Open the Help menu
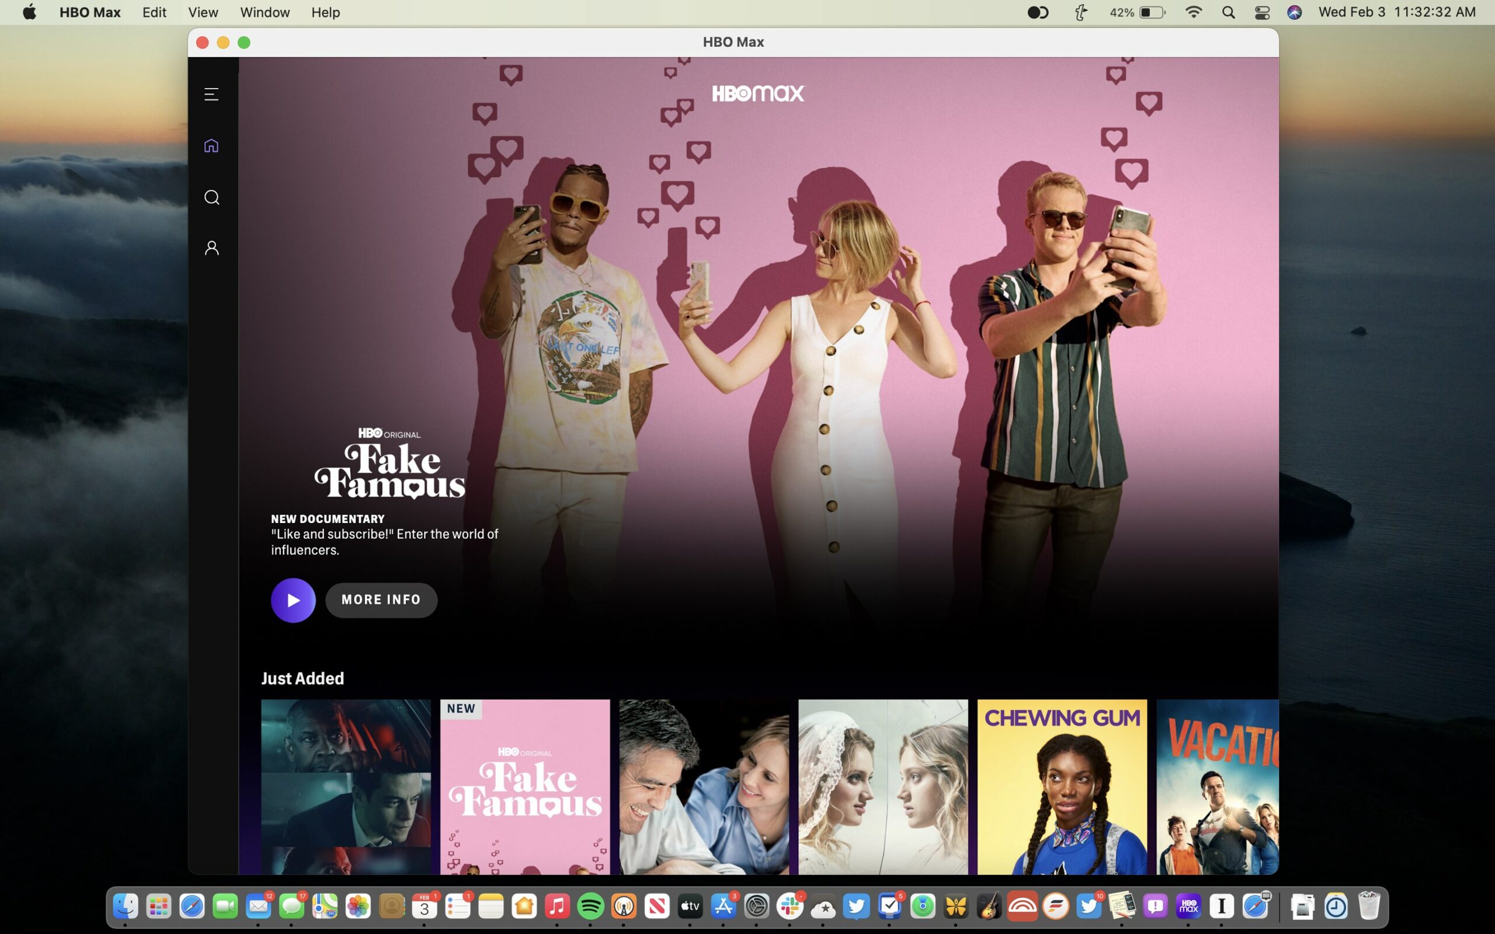This screenshot has height=934, width=1495. click(x=325, y=12)
